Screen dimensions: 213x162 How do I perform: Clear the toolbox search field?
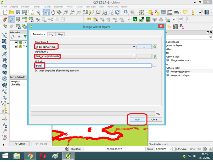[x=210, y=37]
